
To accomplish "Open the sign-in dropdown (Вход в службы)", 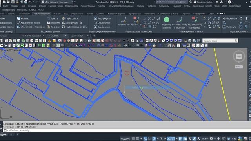I will 204,2.
